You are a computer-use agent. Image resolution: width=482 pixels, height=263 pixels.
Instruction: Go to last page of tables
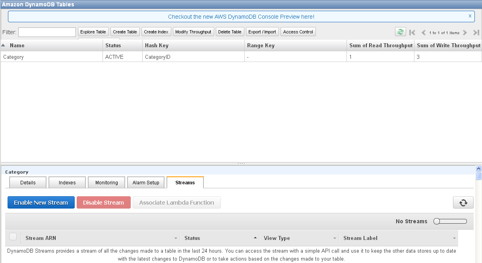[x=476, y=33]
